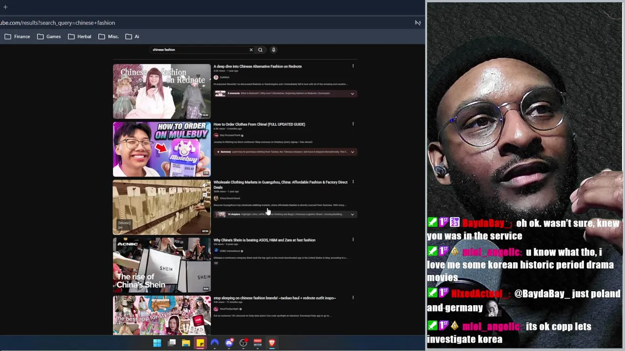The image size is (625, 351).
Task: Open OBS Studio from the taskbar
Action: coord(243,343)
